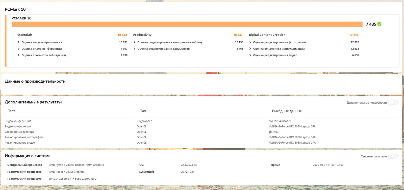The width and height of the screenshot is (404, 190).
Task: Turn on the Сведения о системе switch
Action: pyautogui.click(x=393, y=156)
